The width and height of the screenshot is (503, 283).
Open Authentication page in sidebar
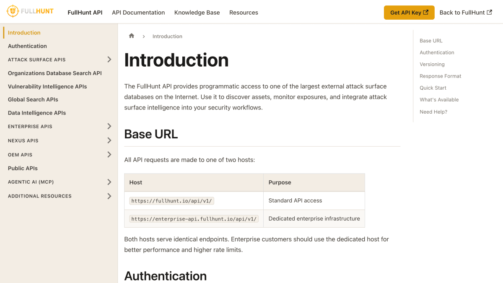click(x=27, y=46)
